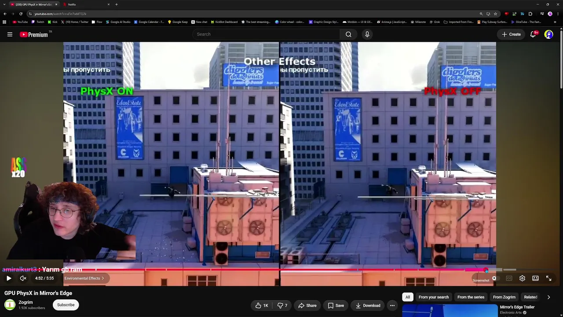Enter fullscreen mode

click(x=548, y=278)
